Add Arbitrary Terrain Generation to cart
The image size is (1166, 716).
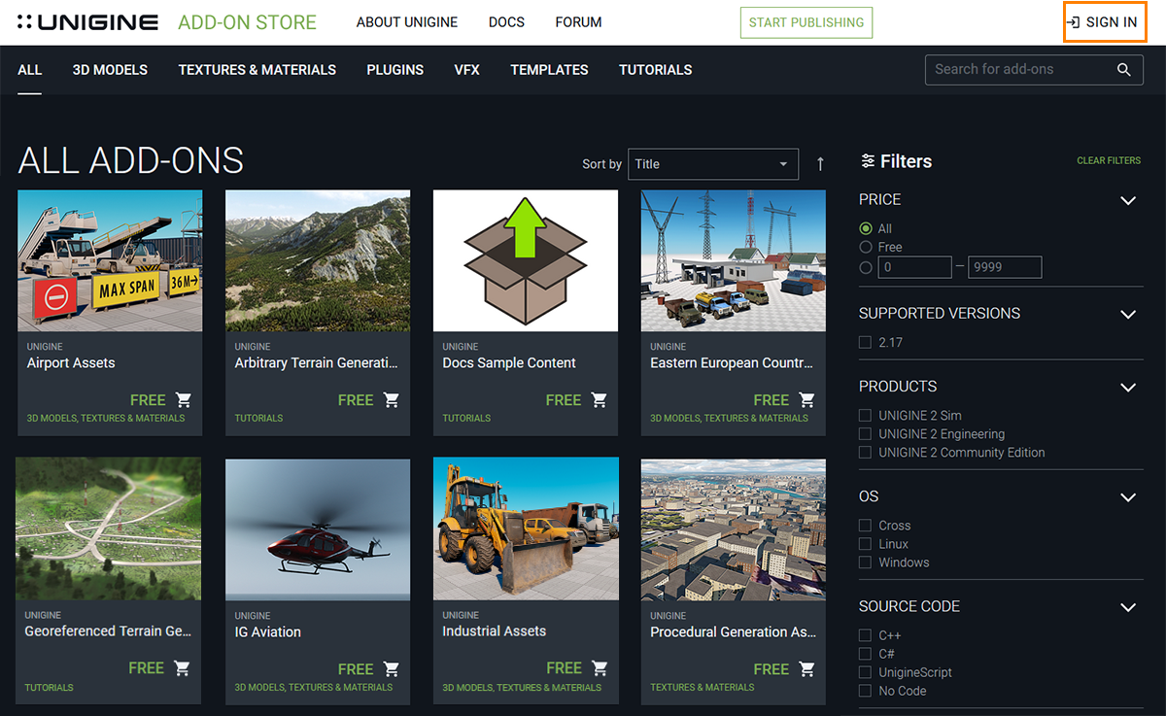click(x=392, y=399)
